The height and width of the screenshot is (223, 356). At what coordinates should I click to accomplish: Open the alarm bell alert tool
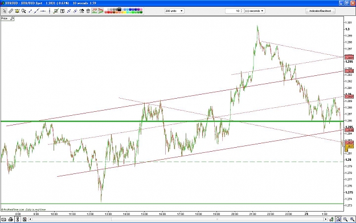pos(17,11)
